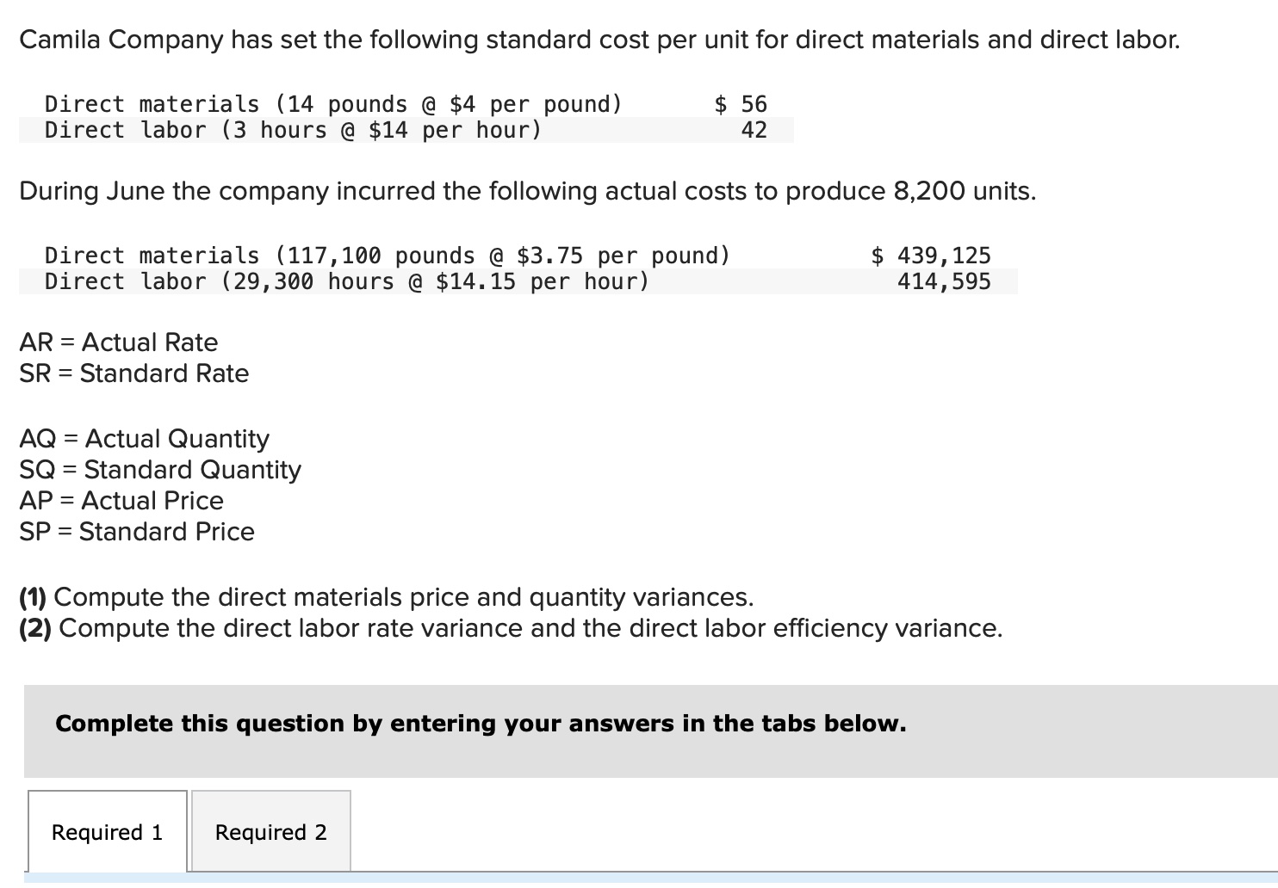Select the SQ = Standard Quantity text

(159, 470)
